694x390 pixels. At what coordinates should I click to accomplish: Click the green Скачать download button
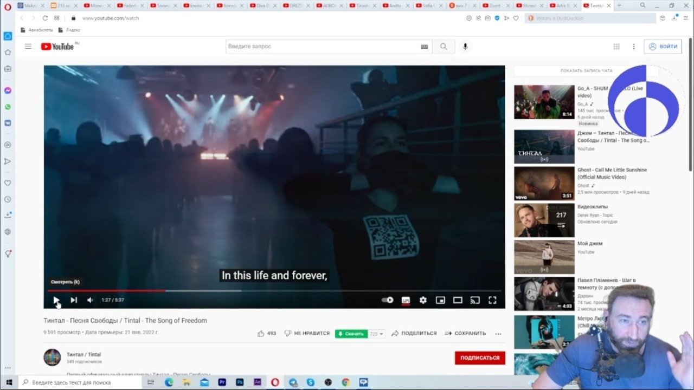(351, 334)
